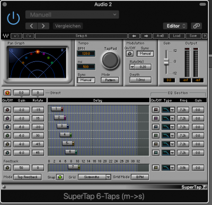Screen dimensions: 212x205
Task: Open help with the question mark icon
Action: [205, 36]
